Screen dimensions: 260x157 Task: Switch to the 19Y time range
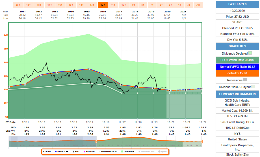[x=29, y=5]
